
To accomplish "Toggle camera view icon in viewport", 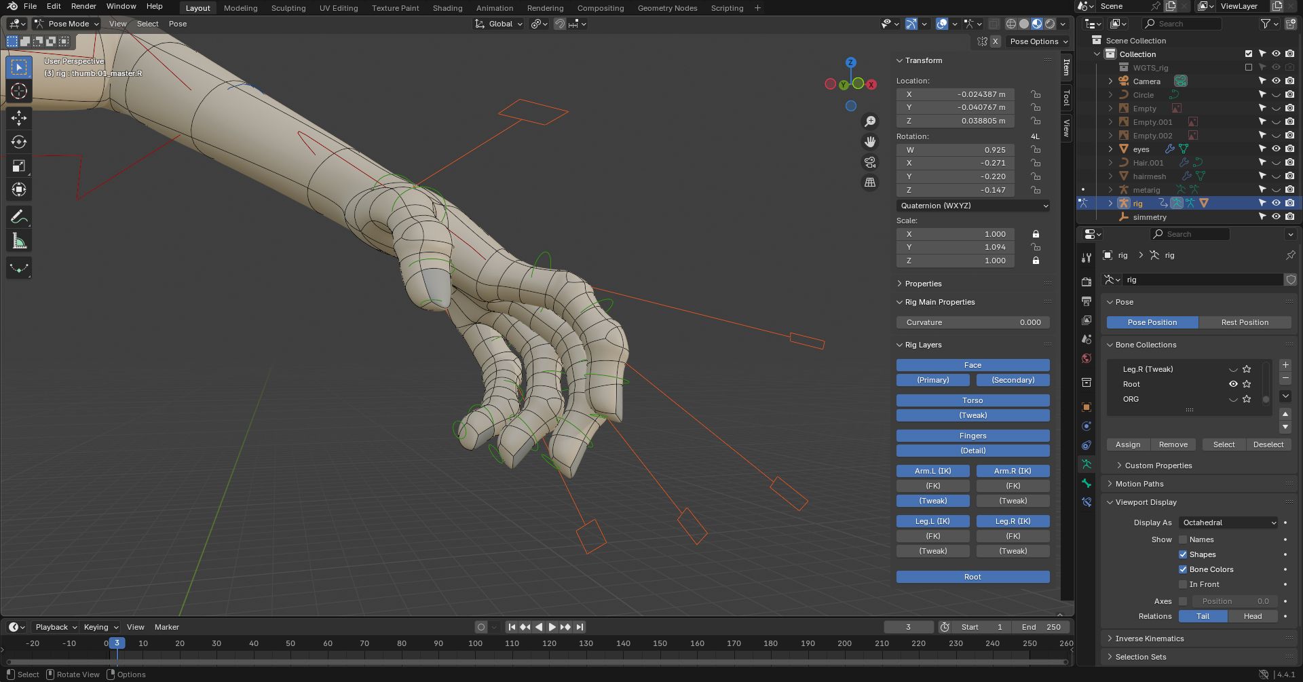I will coord(870,162).
